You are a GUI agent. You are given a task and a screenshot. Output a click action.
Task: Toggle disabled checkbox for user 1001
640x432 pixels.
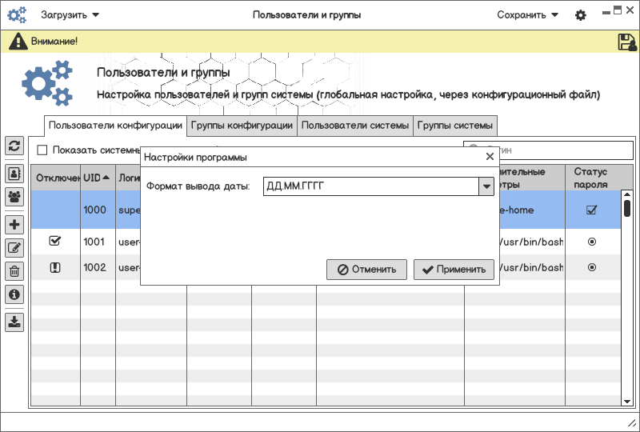point(55,241)
